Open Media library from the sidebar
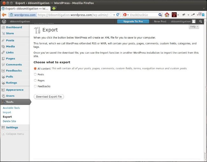 pyautogui.click(x=10, y=47)
